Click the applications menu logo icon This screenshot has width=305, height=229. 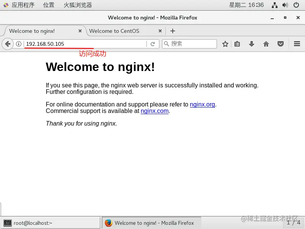(x=6, y=5)
